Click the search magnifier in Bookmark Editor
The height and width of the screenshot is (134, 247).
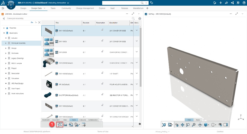[133, 19]
